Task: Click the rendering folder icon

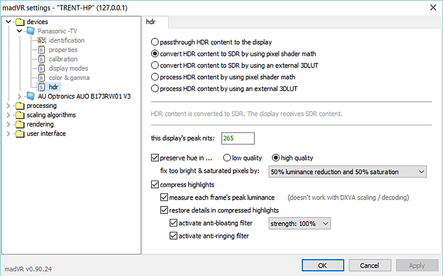Action: (x=19, y=125)
